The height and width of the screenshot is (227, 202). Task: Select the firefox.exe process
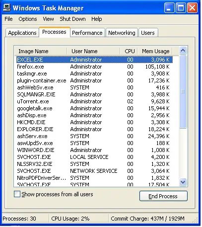point(94,67)
